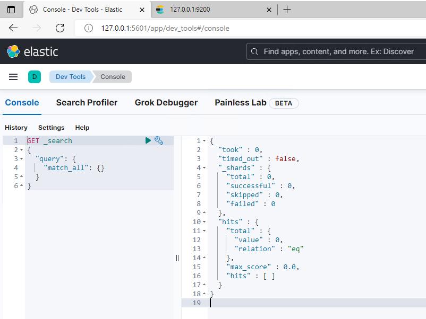Select the Console - Dev Tools browser tab
426x319 pixels.
pyautogui.click(x=87, y=10)
